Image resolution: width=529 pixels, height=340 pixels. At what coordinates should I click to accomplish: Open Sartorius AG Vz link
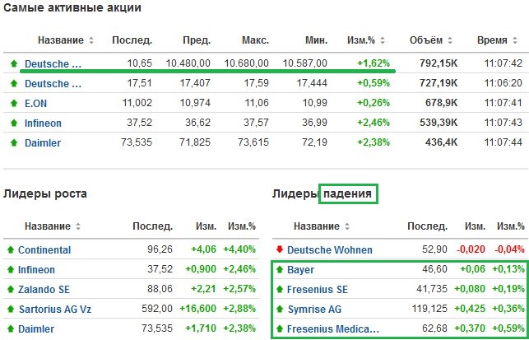(x=55, y=309)
